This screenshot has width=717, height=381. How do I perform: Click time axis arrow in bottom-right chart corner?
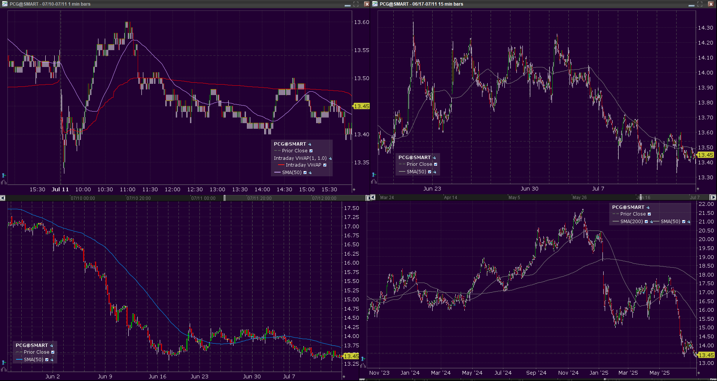point(698,373)
